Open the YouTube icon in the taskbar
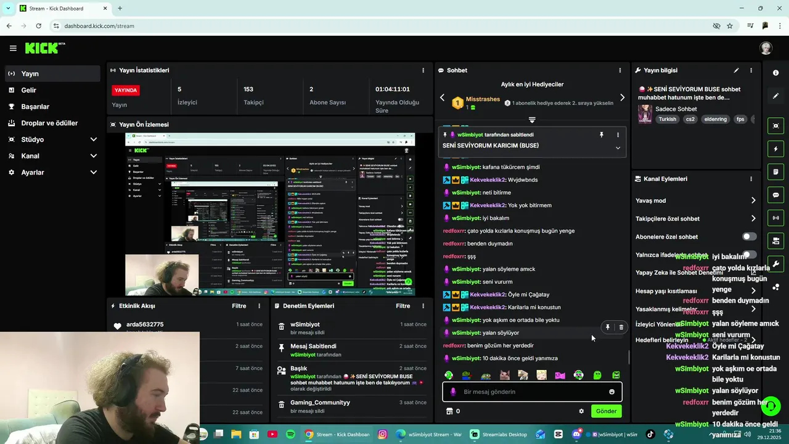The width and height of the screenshot is (789, 444). click(x=272, y=434)
